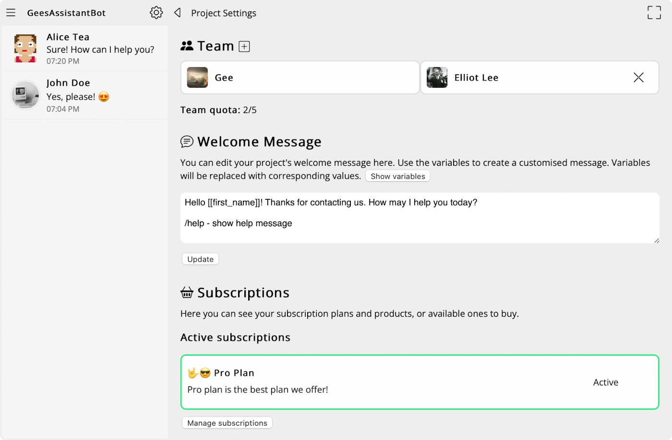Click the GeesAssistantBot title
Image resolution: width=672 pixels, height=440 pixels.
pos(66,13)
